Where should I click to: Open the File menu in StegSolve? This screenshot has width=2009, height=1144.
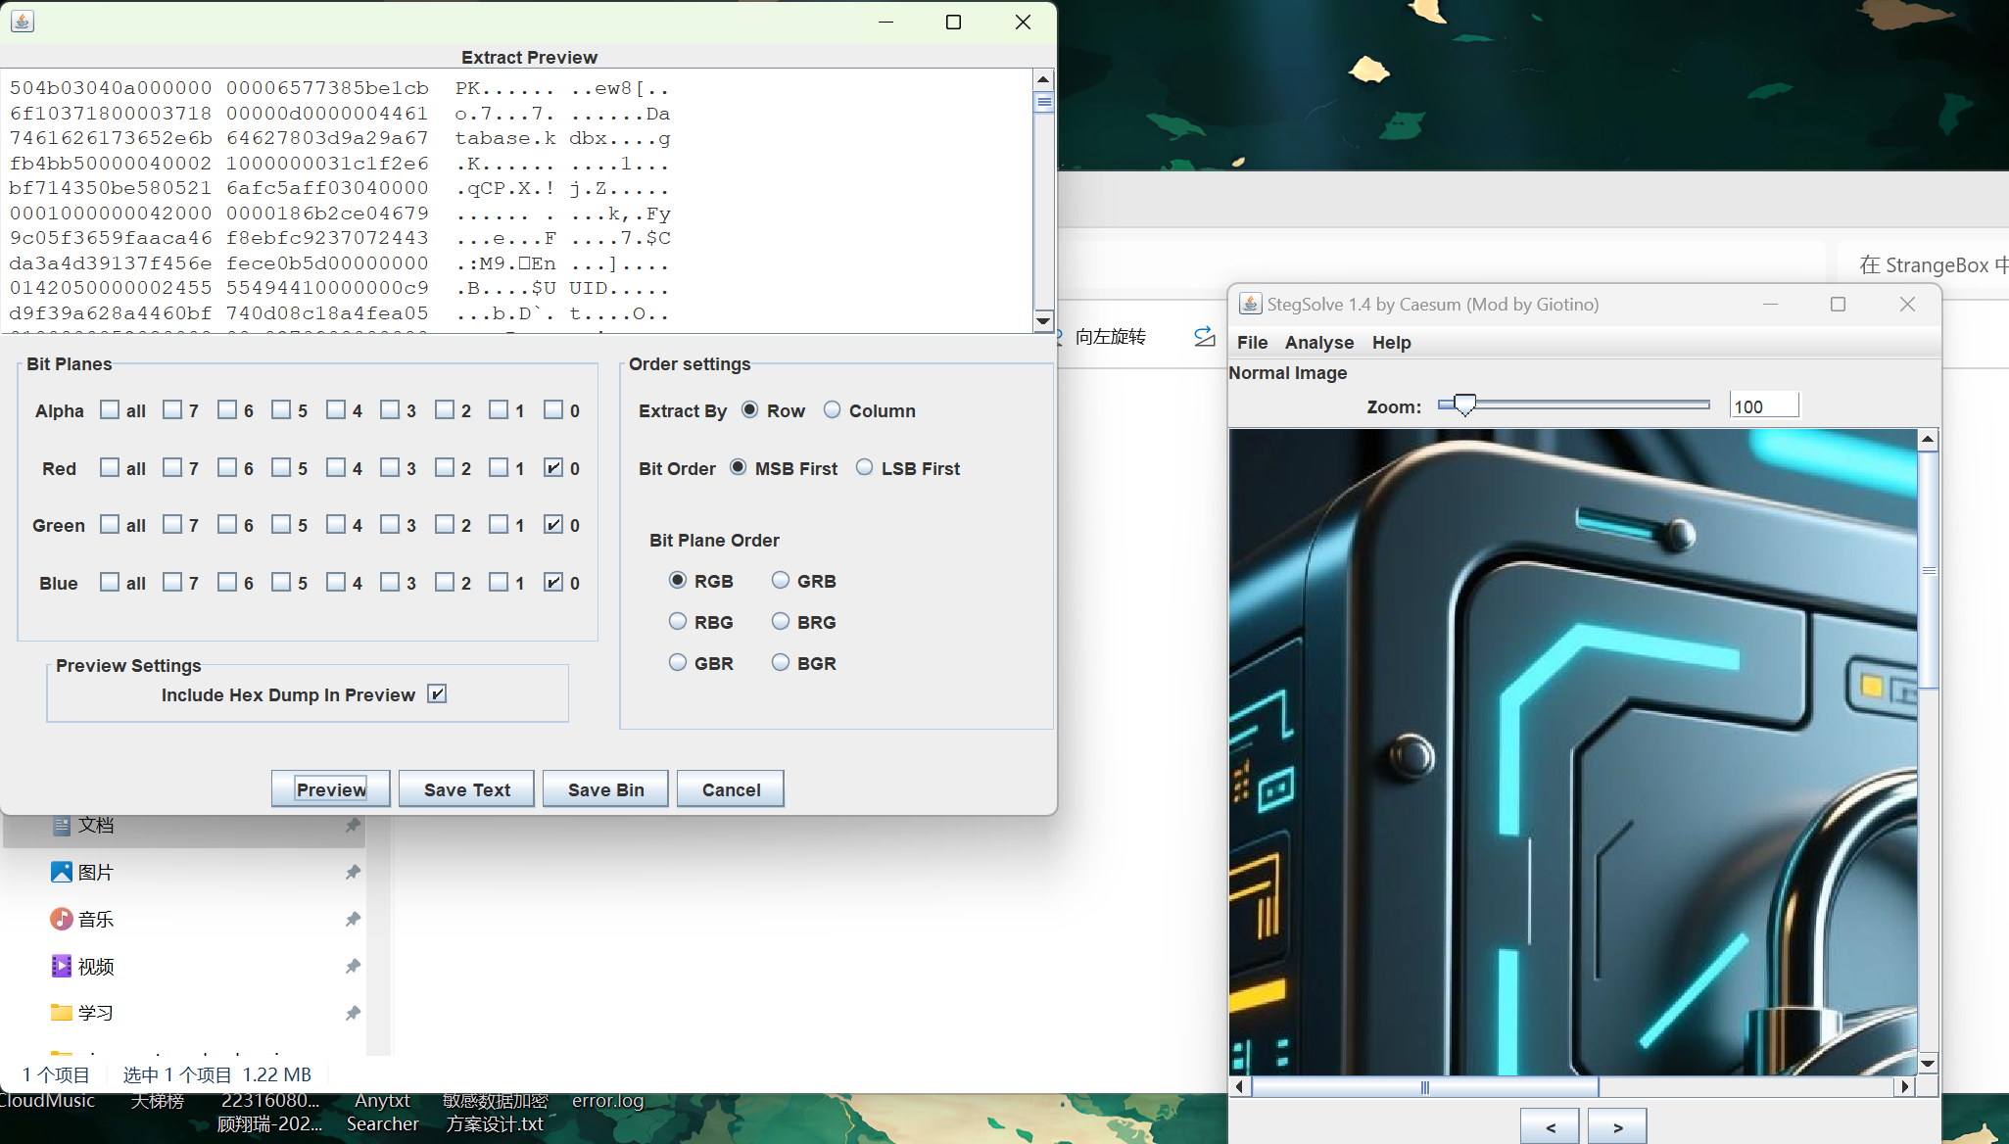(1251, 342)
